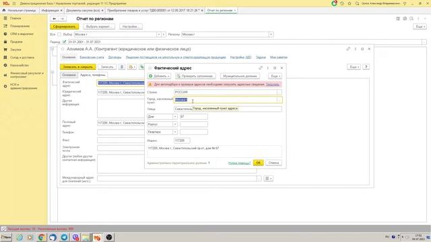Click the Нужна помощь? link
Screen dimensions: 431x242
click(x=239, y=163)
